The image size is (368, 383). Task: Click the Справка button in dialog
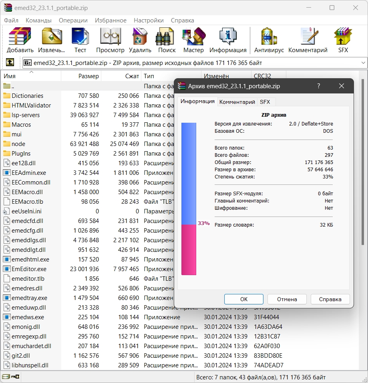coord(330,299)
